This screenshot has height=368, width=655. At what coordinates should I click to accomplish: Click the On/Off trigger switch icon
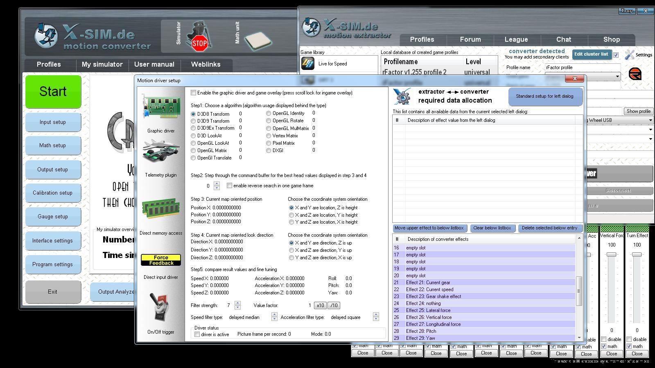click(x=161, y=307)
